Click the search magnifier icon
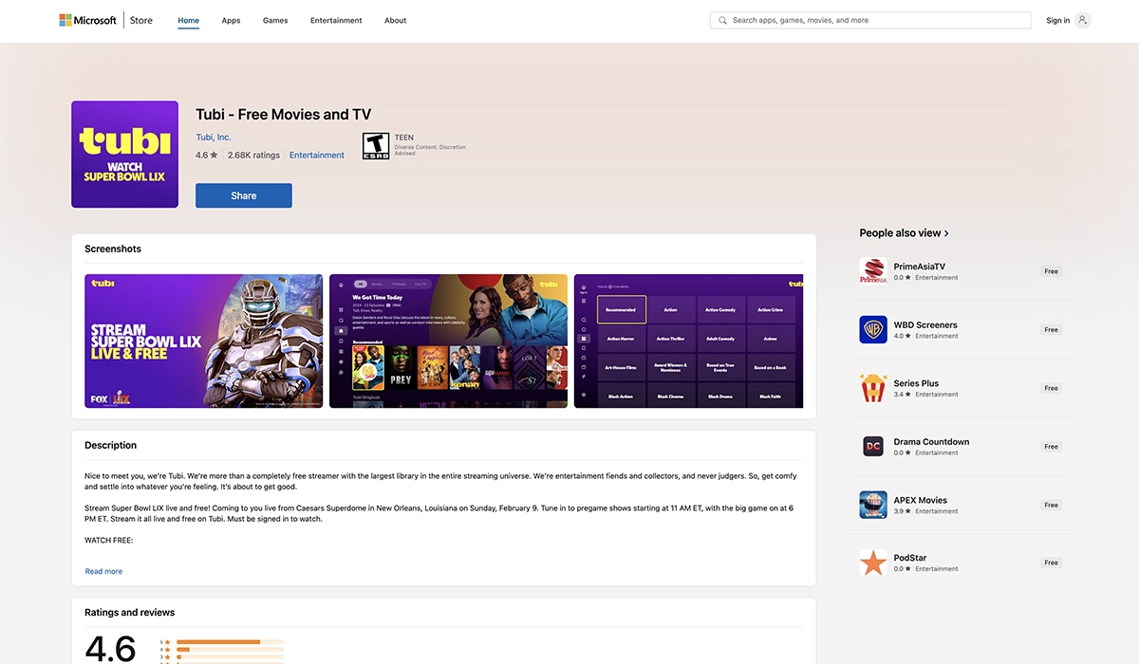 pyautogui.click(x=723, y=20)
